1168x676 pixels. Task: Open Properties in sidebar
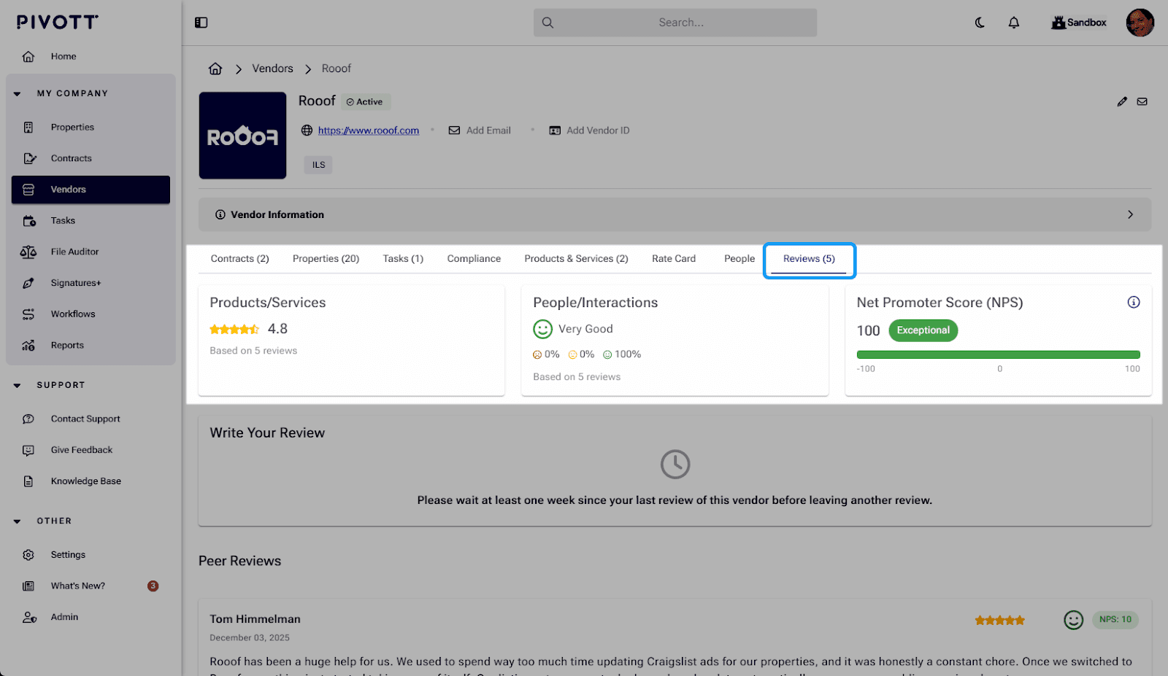tap(91, 127)
